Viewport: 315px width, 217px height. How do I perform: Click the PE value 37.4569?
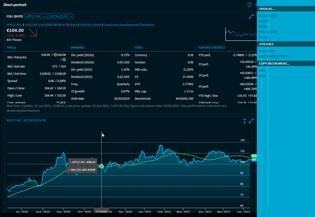(x=188, y=77)
